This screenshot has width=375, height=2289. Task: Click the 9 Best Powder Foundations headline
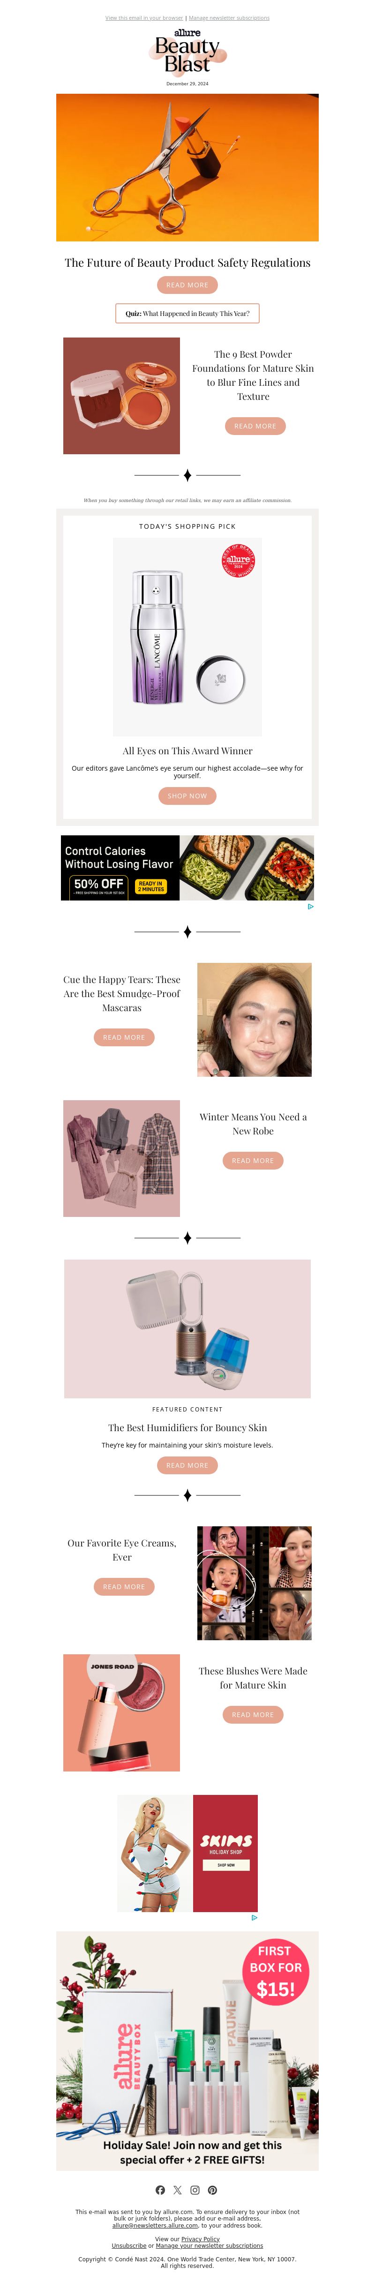pyautogui.click(x=253, y=375)
